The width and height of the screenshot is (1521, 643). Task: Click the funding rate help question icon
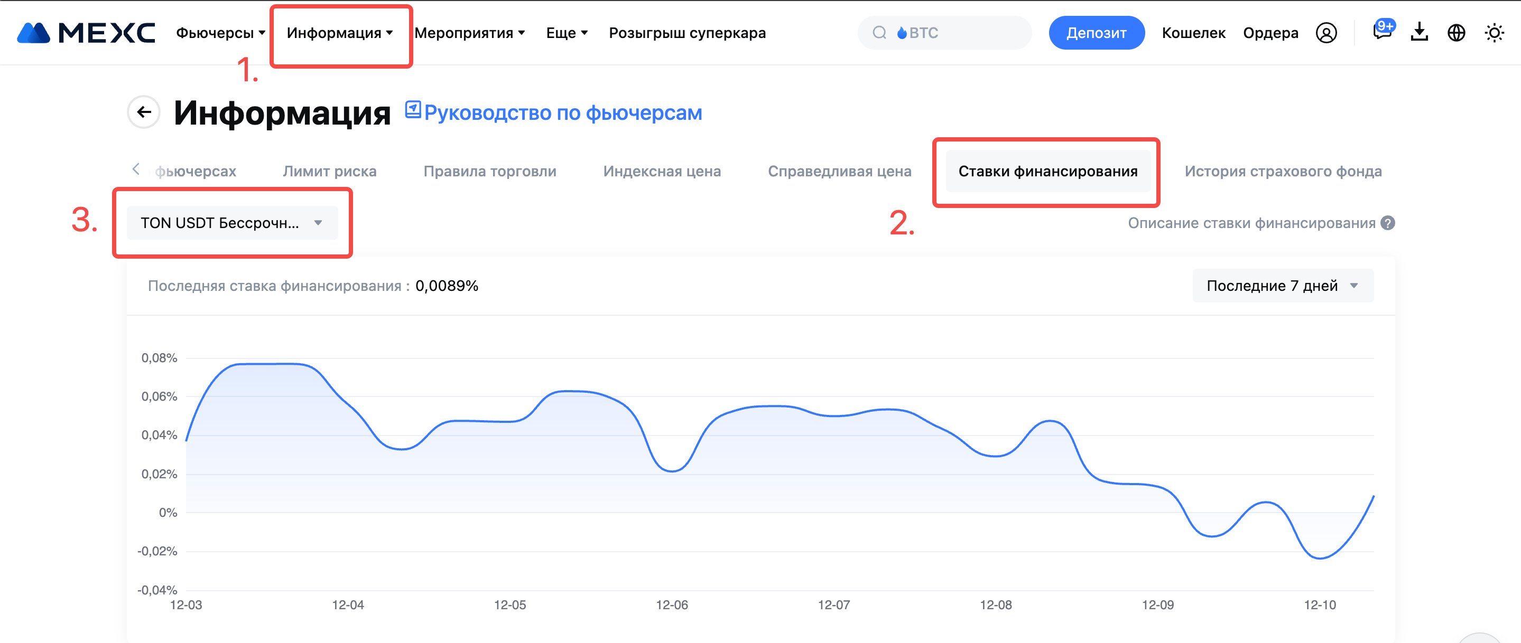[1388, 223]
